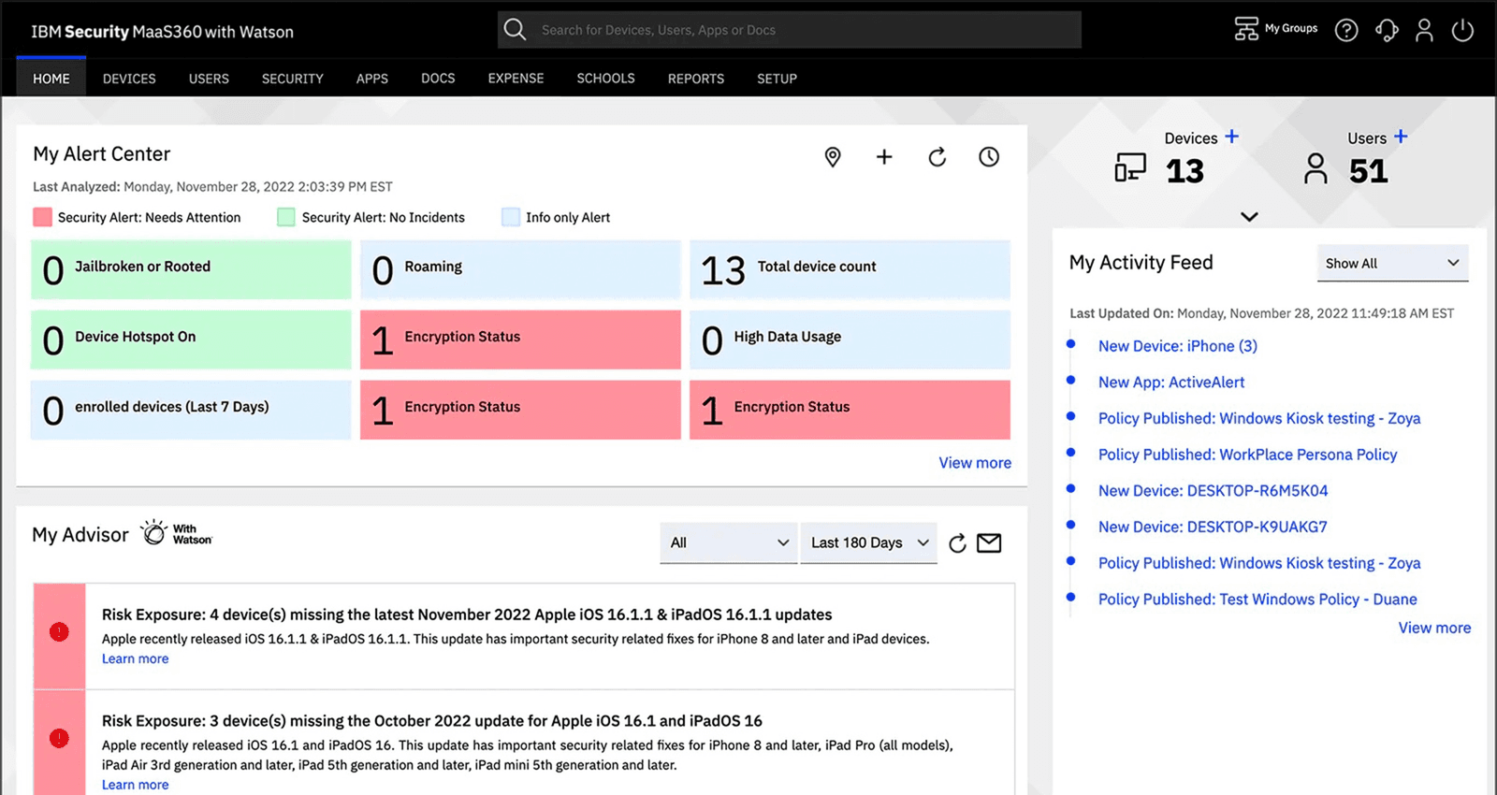Open alert history clock icon
1497x795 pixels.
click(x=989, y=157)
